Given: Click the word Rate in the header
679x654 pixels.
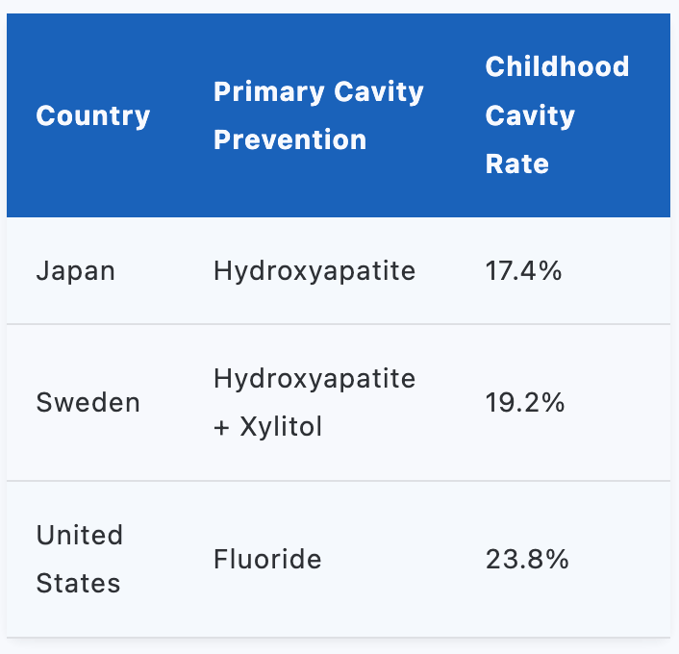Looking at the screenshot, I should (516, 164).
